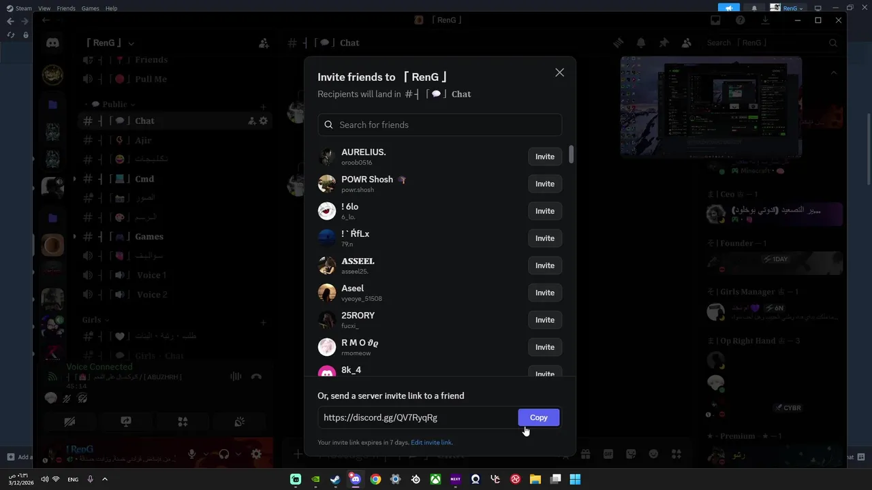Open notification settings bell in channel header
The image size is (872, 490).
click(641, 43)
